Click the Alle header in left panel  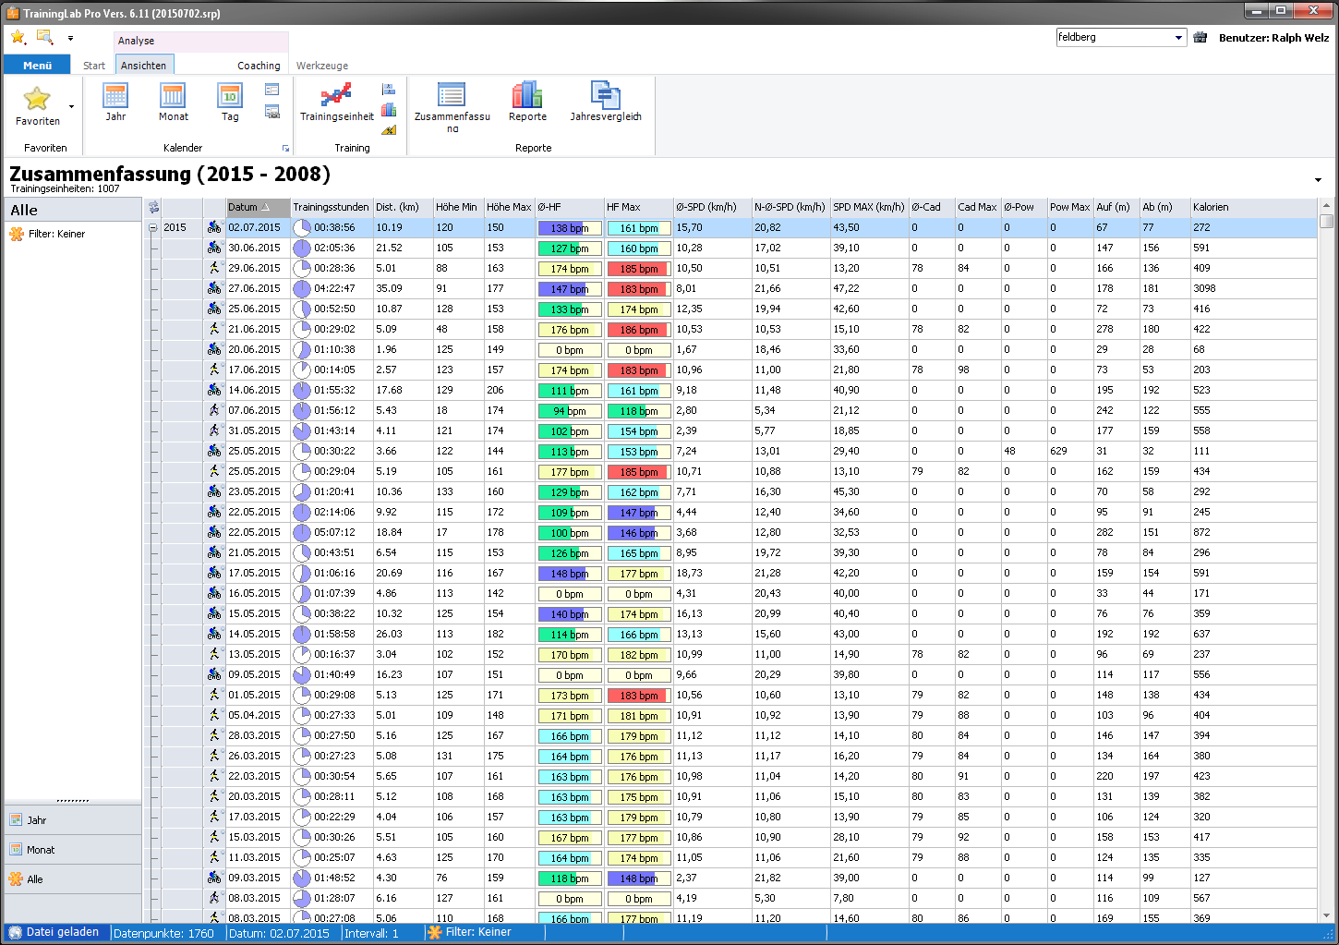[x=73, y=210]
